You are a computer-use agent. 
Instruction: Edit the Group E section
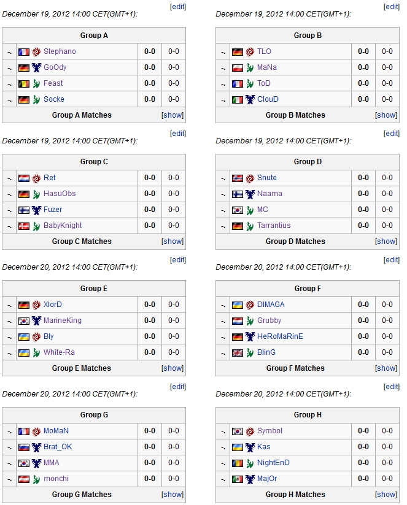click(178, 260)
